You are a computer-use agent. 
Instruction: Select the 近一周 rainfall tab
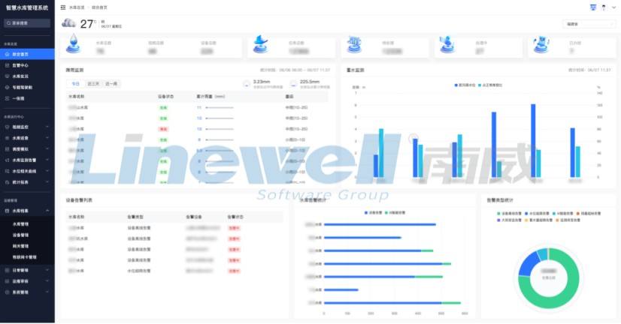[111, 83]
